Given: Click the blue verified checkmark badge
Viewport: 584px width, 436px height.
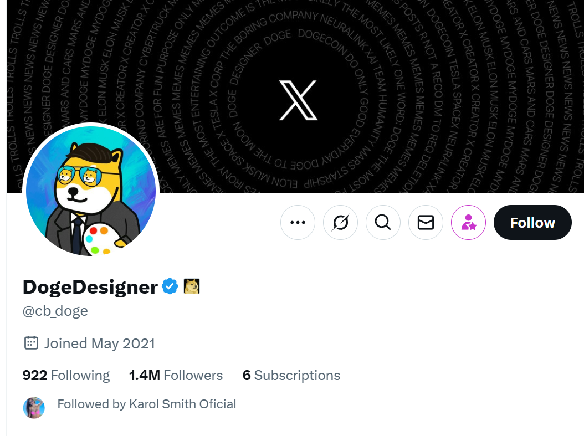Looking at the screenshot, I should tap(170, 286).
